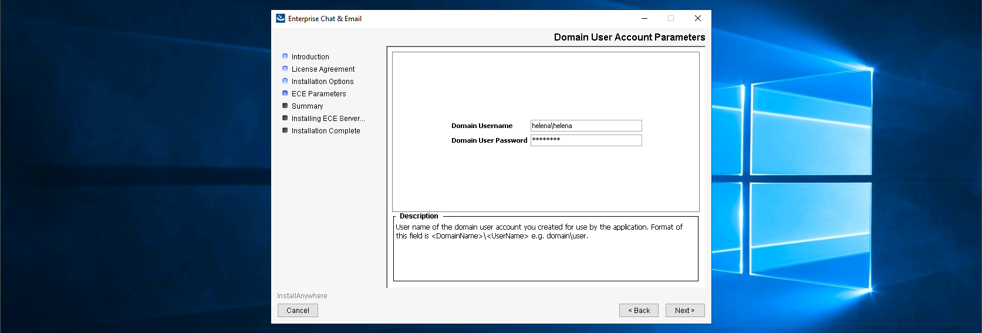Viewport: 982px width, 333px height.
Task: Click the Installing ECE Server step bullet
Action: point(285,118)
